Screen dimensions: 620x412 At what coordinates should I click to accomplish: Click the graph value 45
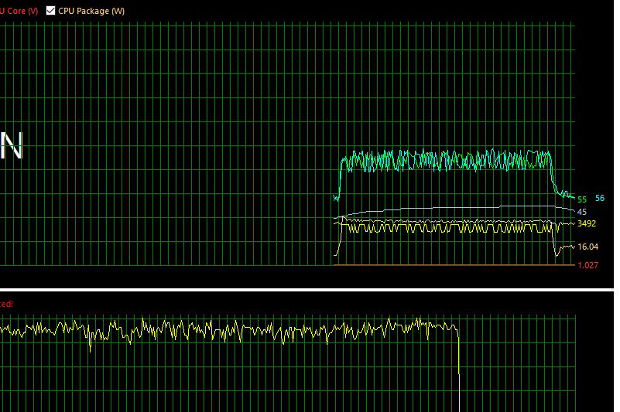tap(582, 212)
